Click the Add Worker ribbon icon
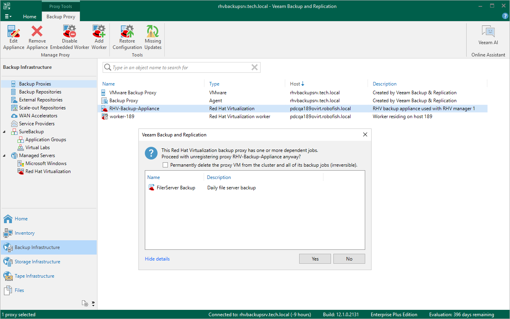510x319 pixels. 99,31
